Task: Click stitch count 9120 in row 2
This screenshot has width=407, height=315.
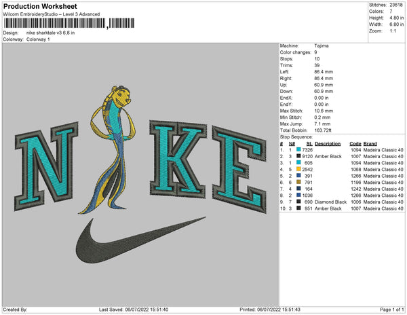Action: 307,156
